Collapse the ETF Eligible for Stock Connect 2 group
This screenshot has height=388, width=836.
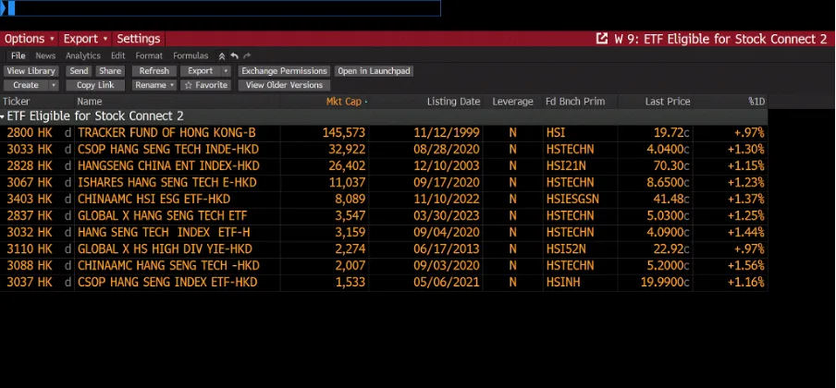[x=3, y=116]
